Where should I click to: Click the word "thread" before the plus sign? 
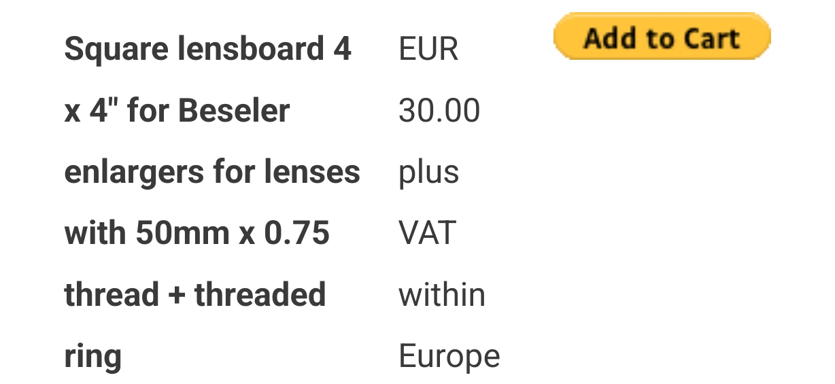point(112,295)
